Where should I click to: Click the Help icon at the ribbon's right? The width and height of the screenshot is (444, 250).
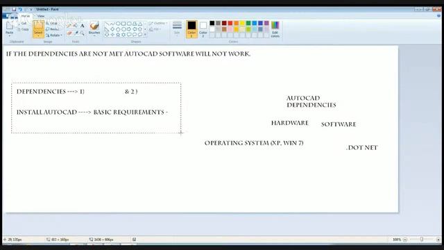(438, 16)
